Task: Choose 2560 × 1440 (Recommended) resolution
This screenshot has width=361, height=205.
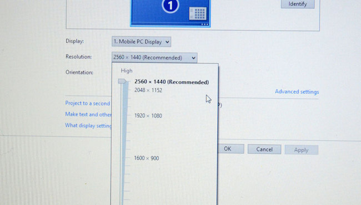Action: (x=172, y=82)
